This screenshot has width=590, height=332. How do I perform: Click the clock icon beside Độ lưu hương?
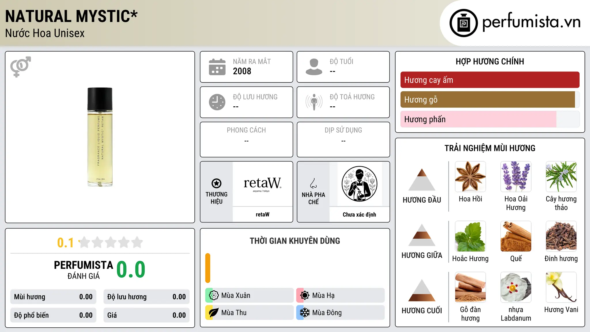[217, 102]
